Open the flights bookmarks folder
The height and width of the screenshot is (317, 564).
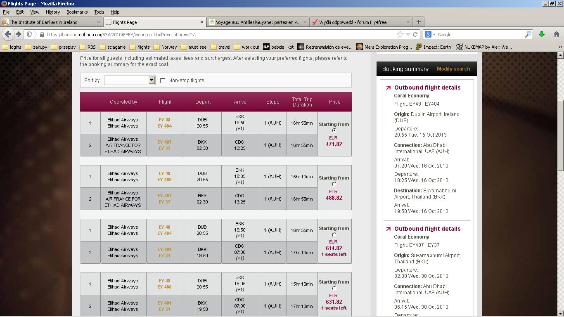click(x=140, y=47)
